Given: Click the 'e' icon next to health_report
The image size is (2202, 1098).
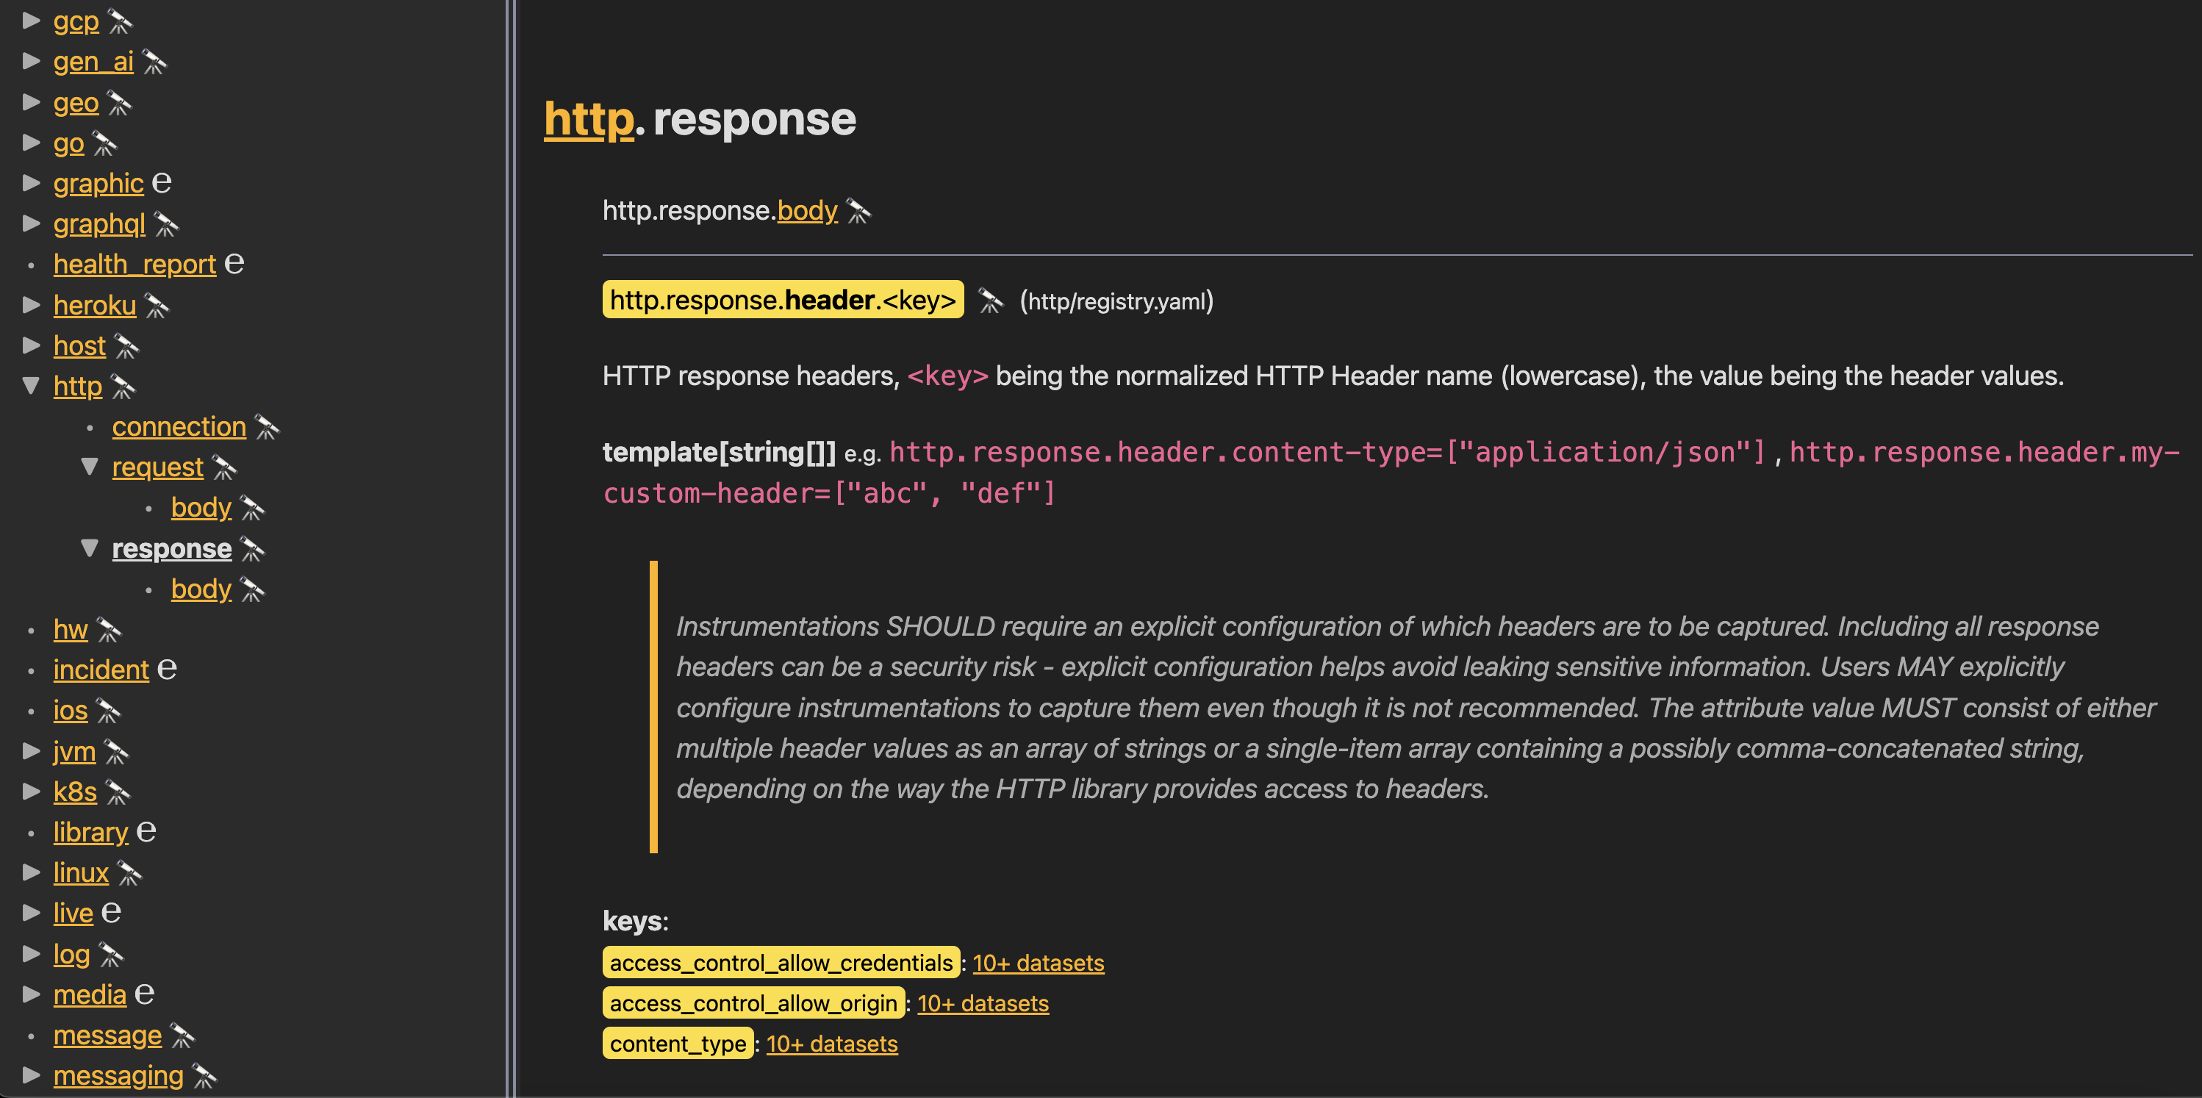Looking at the screenshot, I should point(234,264).
